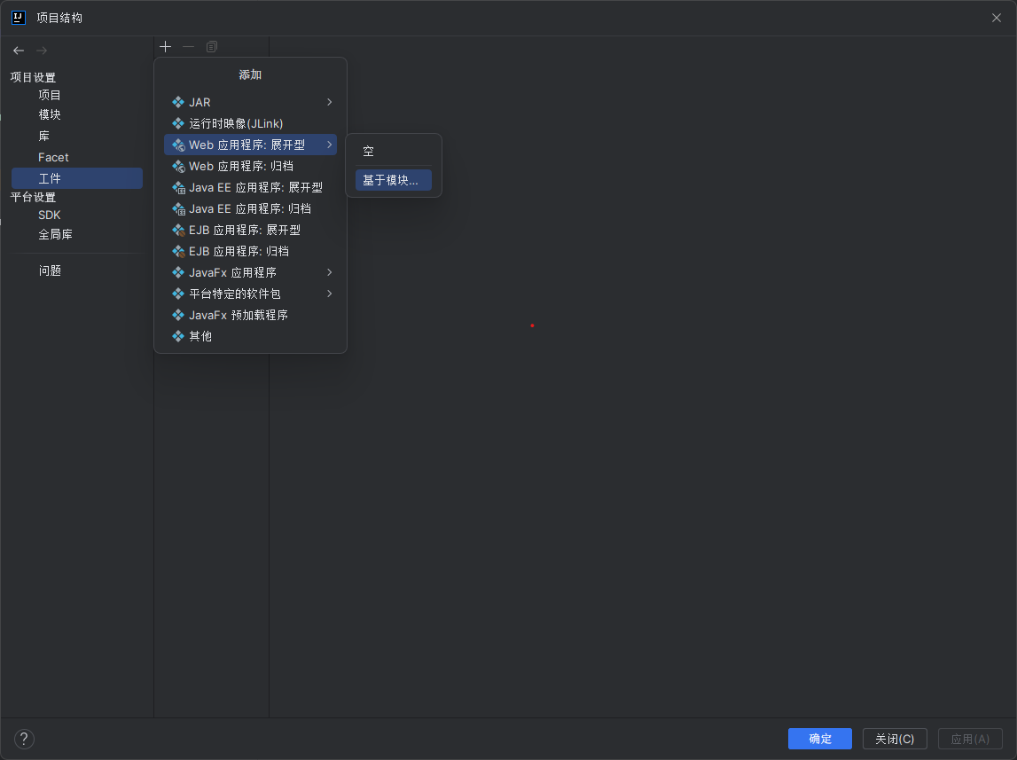Select EJB 应用程序: 展开型 entry
The height and width of the screenshot is (760, 1017).
[250, 231]
